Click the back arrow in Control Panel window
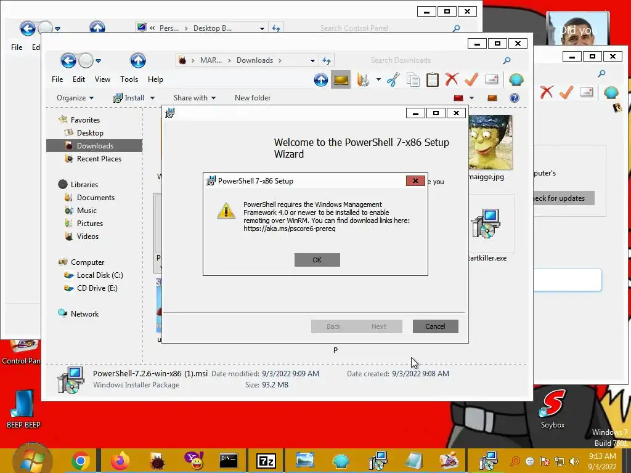The width and height of the screenshot is (631, 473). point(27,28)
